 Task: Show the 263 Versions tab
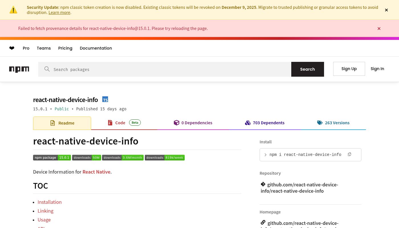tap(333, 123)
